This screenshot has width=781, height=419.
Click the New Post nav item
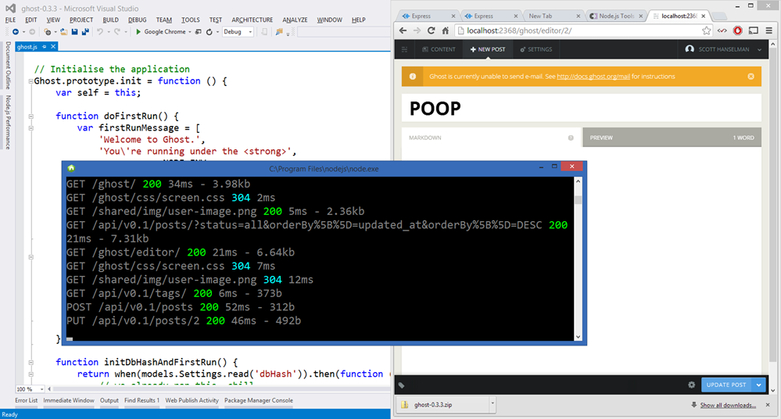coord(488,49)
